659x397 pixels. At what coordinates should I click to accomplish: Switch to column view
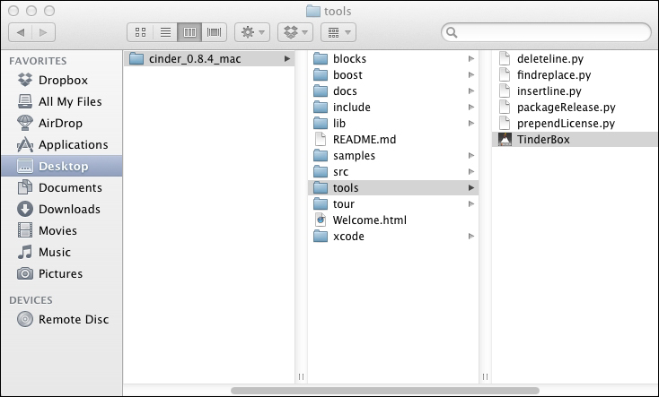click(189, 32)
